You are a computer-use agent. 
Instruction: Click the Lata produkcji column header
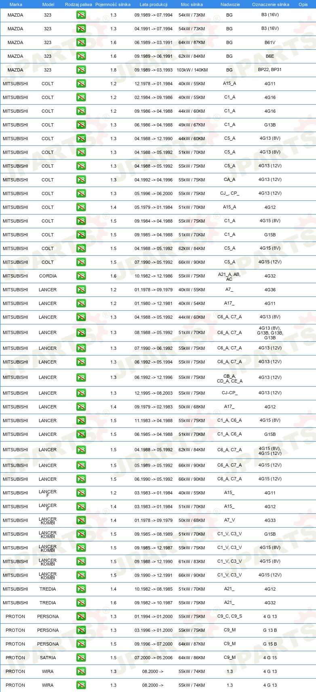pos(154,4)
